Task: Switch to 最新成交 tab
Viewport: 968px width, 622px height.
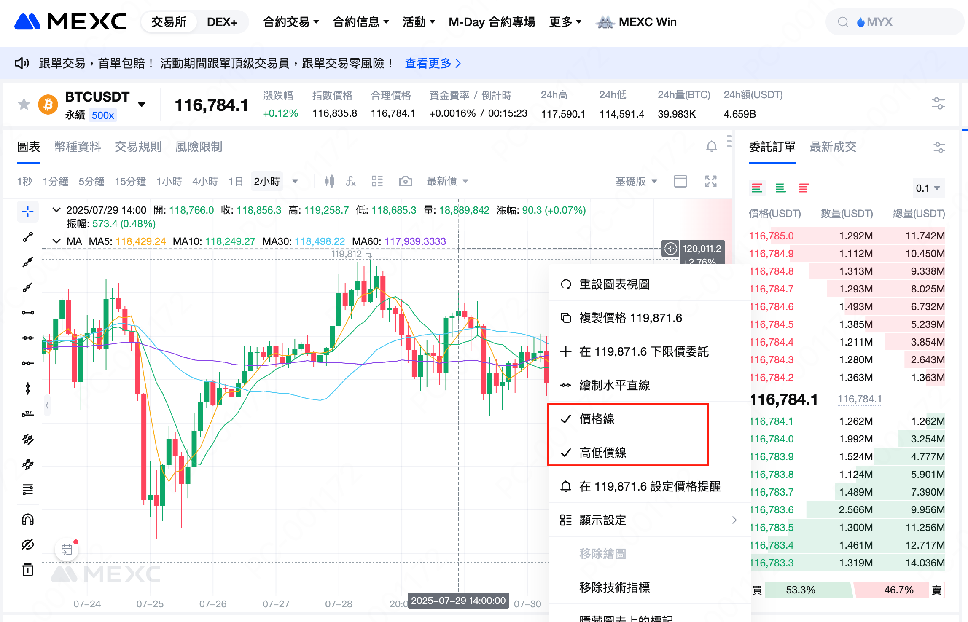Action: pos(833,147)
